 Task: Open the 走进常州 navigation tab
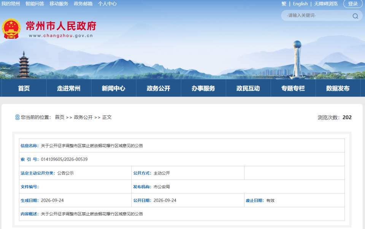pyautogui.click(x=69, y=88)
